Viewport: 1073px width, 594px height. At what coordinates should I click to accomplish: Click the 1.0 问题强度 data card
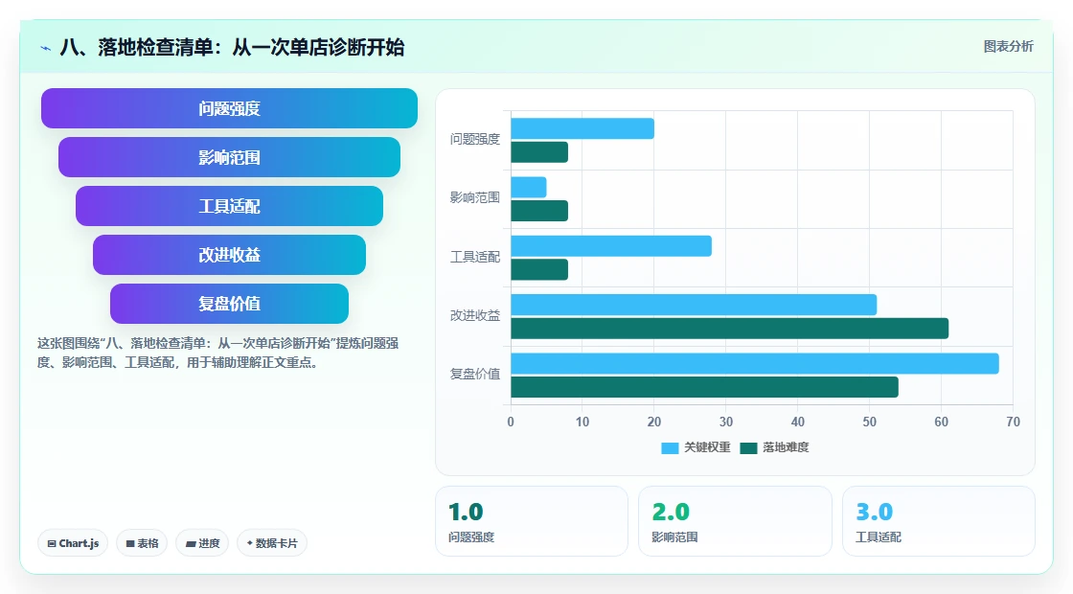[532, 521]
